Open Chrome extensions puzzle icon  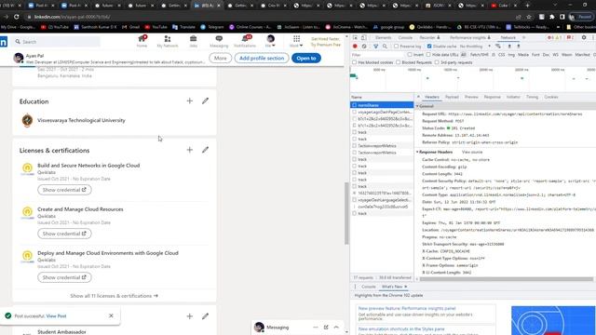point(552,17)
